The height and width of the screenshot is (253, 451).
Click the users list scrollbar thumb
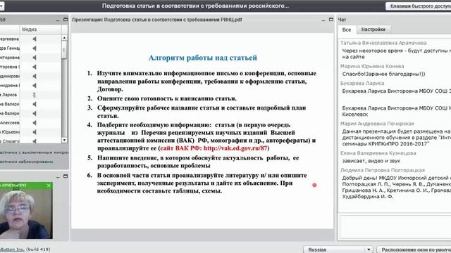(64, 49)
